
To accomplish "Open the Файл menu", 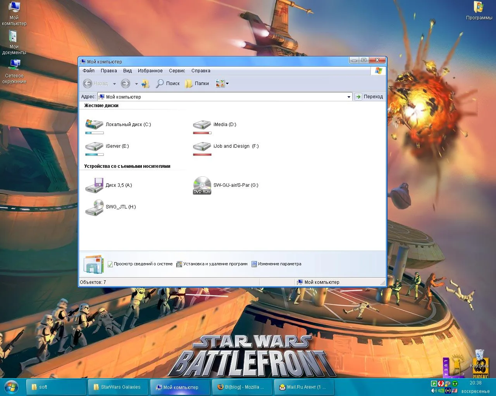I will pos(88,71).
